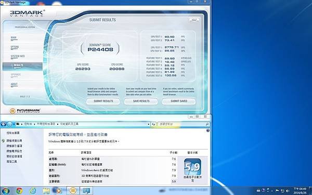Open Control Panel help question mark icon
This screenshot has height=195, width=312.
click(x=208, y=131)
